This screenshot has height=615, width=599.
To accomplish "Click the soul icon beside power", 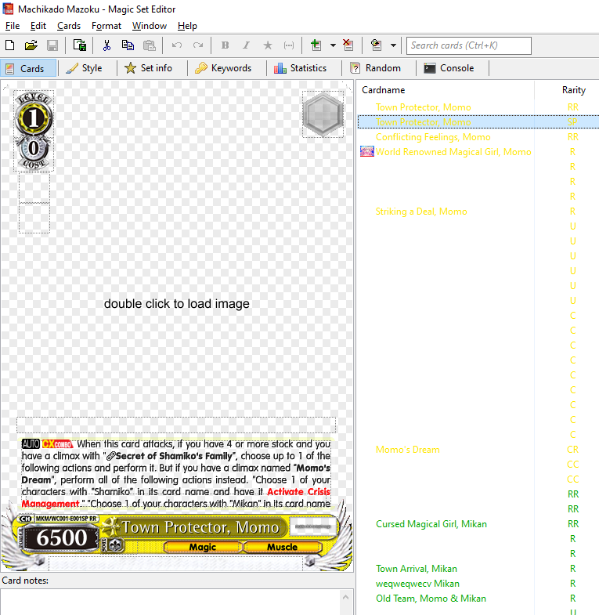I will tap(116, 545).
